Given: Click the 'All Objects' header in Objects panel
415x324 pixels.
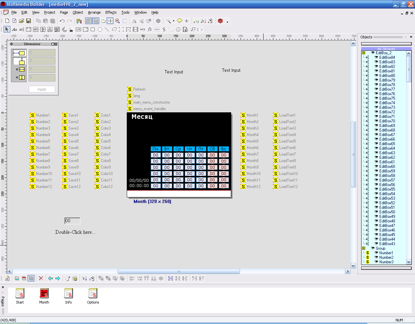Looking at the screenshot, I should [386, 49].
